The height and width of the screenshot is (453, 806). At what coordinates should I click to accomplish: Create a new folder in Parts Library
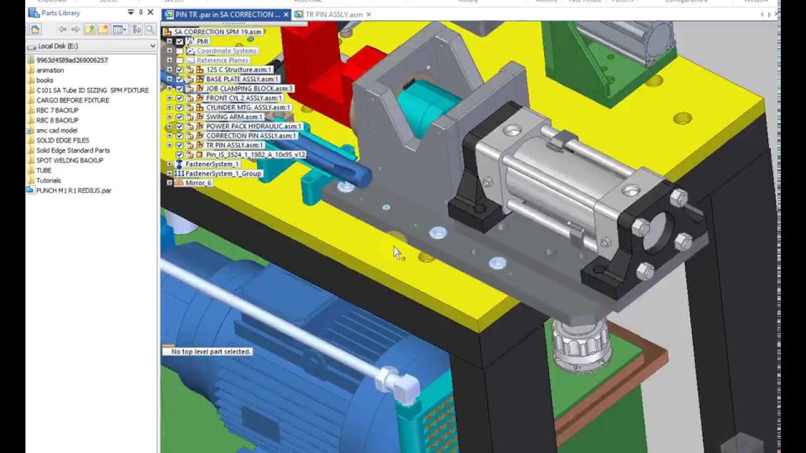click(x=103, y=29)
